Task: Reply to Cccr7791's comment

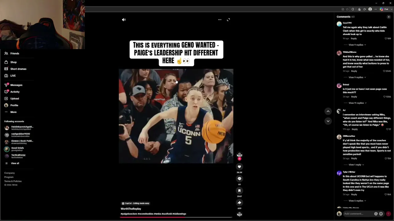Action: [x=354, y=39]
